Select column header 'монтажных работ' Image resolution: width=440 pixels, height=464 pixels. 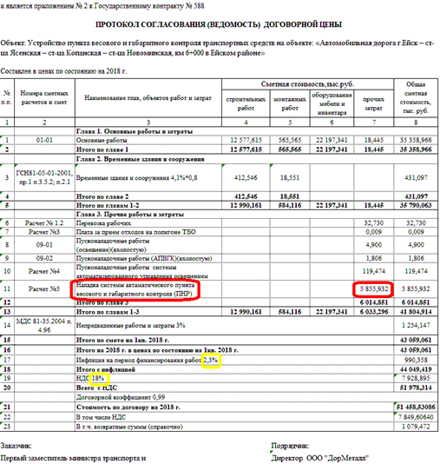(x=290, y=103)
